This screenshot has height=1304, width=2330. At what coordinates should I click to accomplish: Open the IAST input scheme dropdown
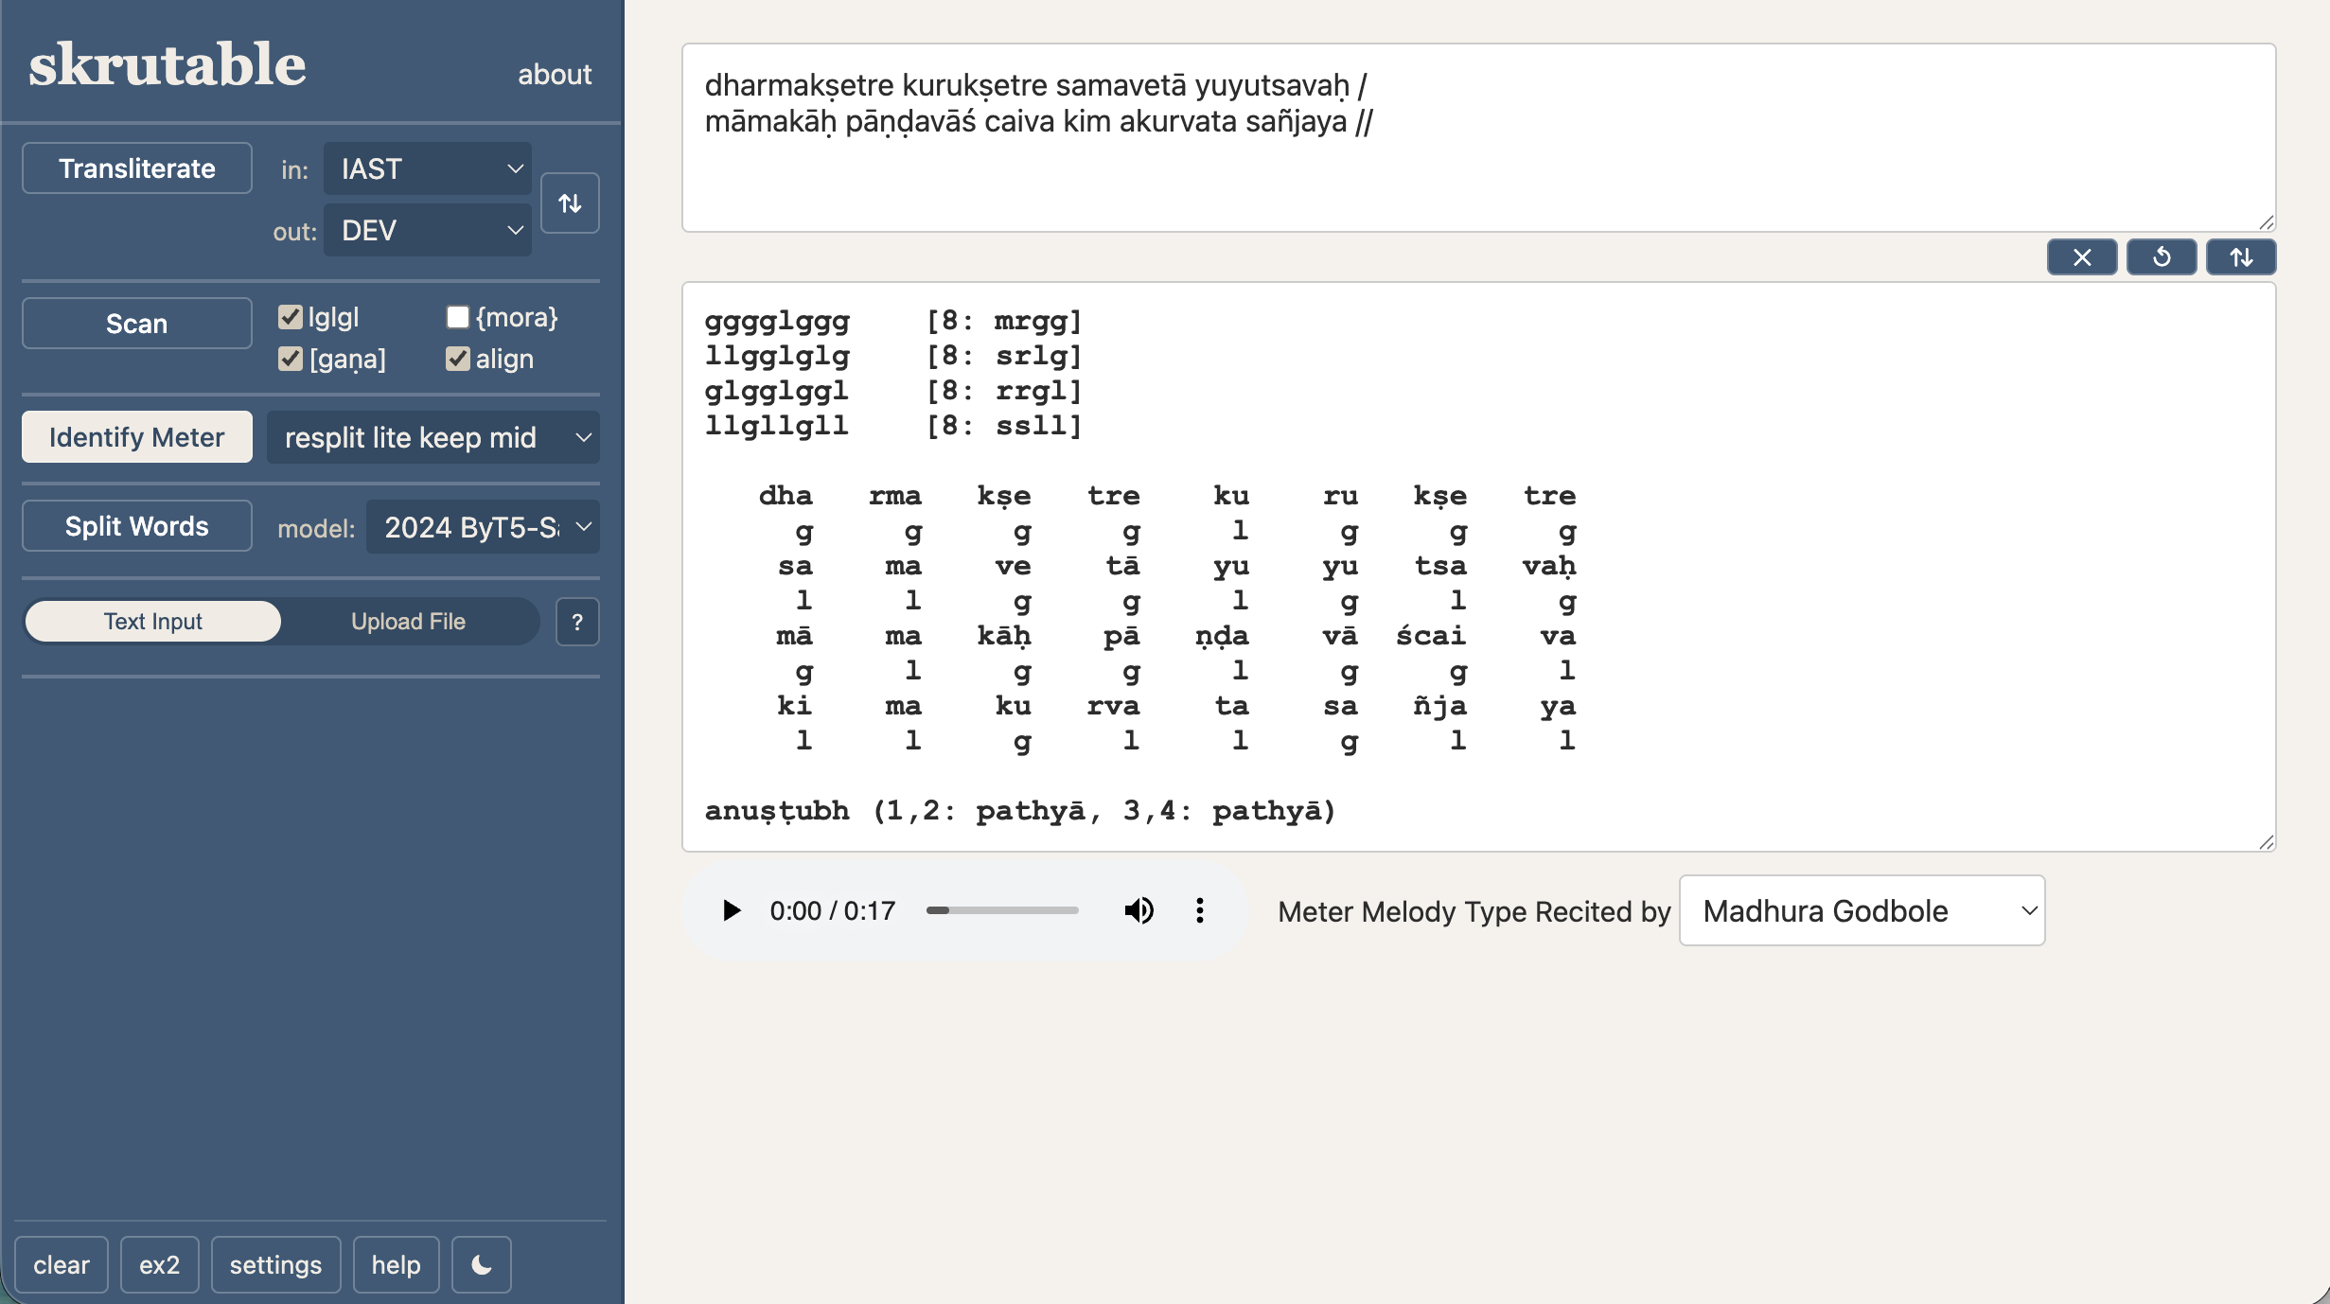click(x=428, y=169)
